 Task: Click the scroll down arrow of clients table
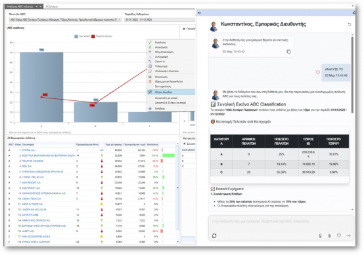[177, 242]
